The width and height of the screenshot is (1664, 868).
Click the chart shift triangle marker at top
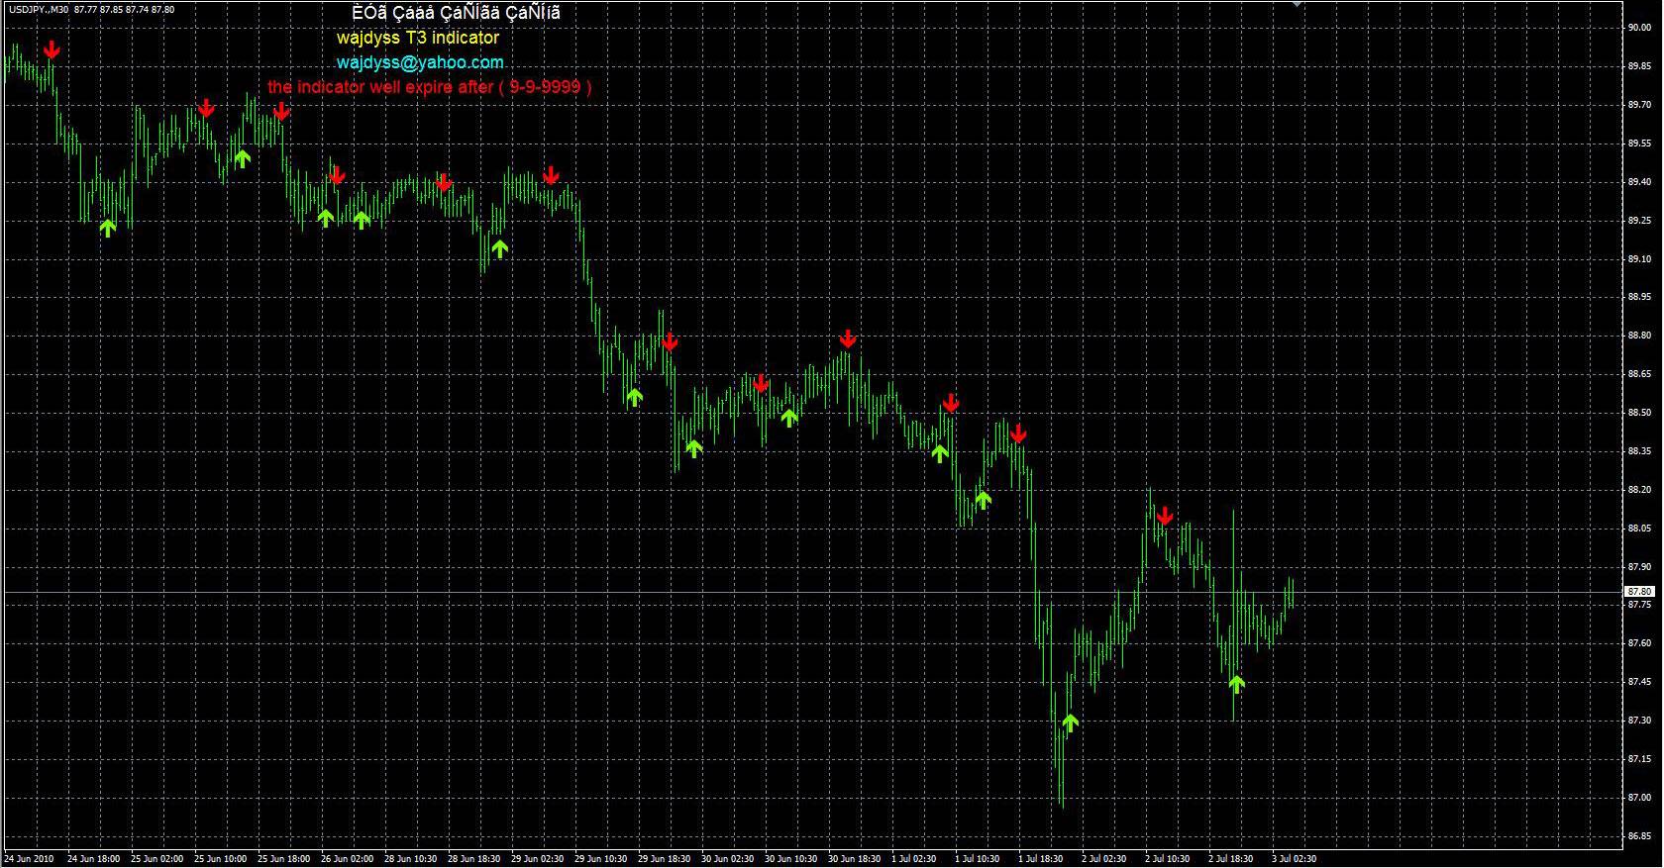(1298, 5)
